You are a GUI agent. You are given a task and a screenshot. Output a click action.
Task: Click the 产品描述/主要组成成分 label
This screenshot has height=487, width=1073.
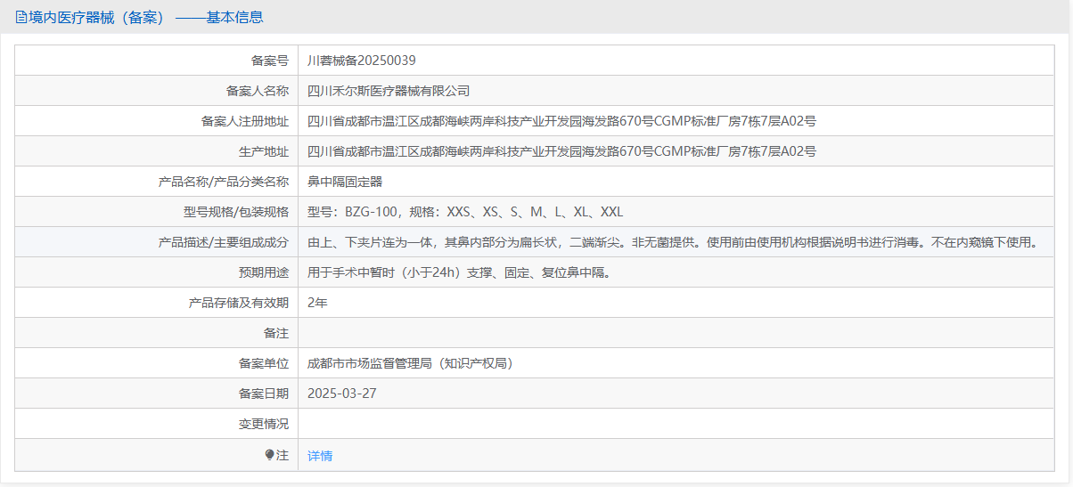(224, 242)
